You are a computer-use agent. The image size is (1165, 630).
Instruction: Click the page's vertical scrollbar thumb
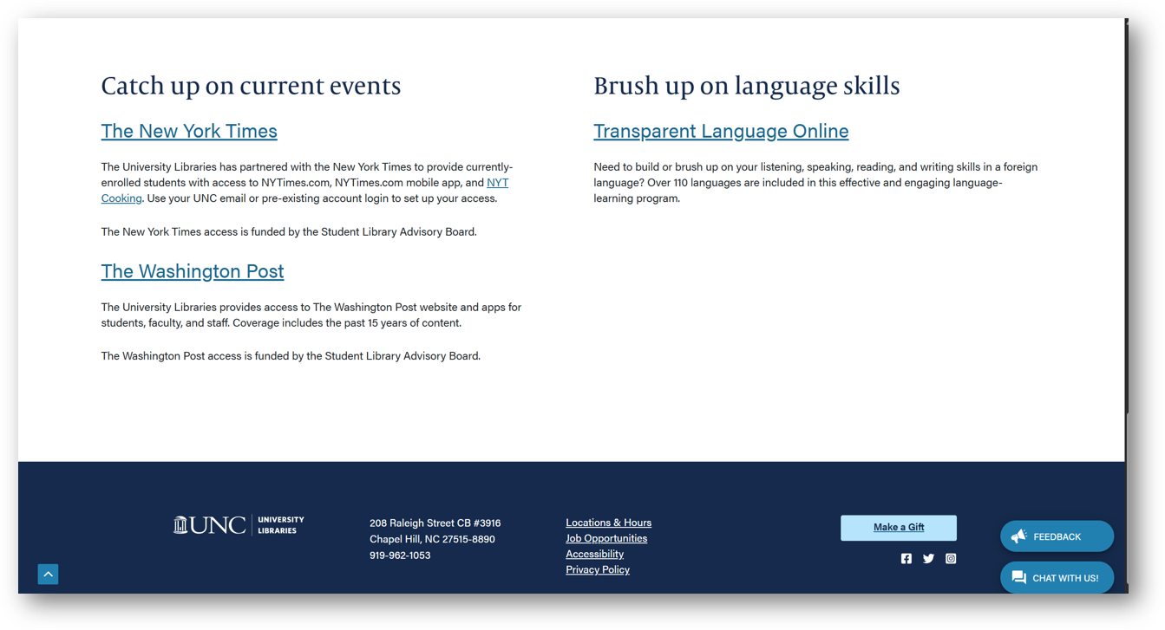coord(1128,498)
